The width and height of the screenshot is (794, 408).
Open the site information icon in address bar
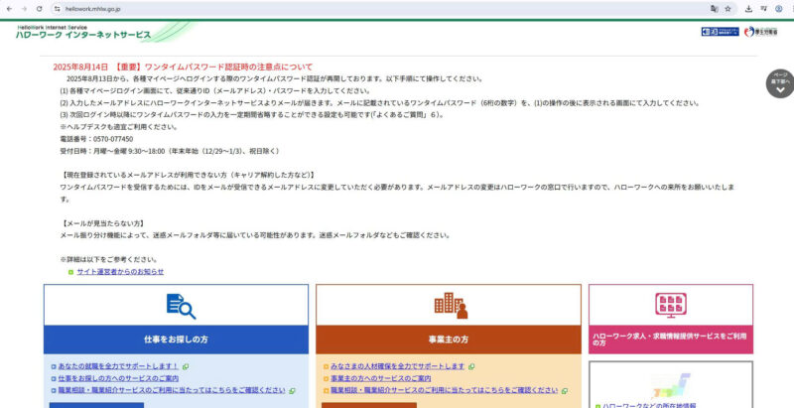coord(58,9)
